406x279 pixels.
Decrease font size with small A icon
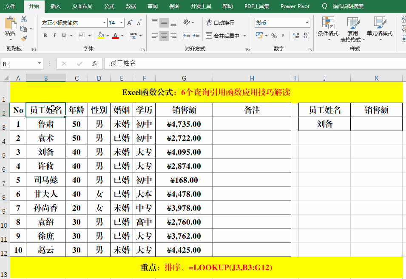(139, 23)
